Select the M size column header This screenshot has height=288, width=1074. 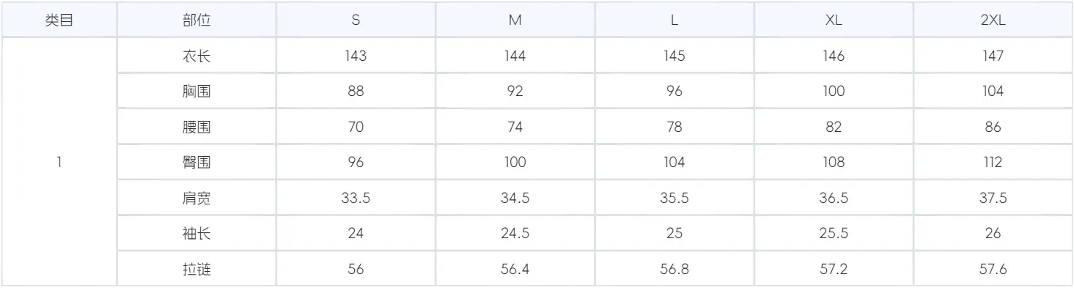(x=515, y=21)
